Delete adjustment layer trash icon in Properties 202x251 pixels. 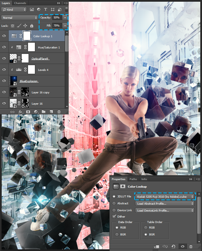[191, 246]
